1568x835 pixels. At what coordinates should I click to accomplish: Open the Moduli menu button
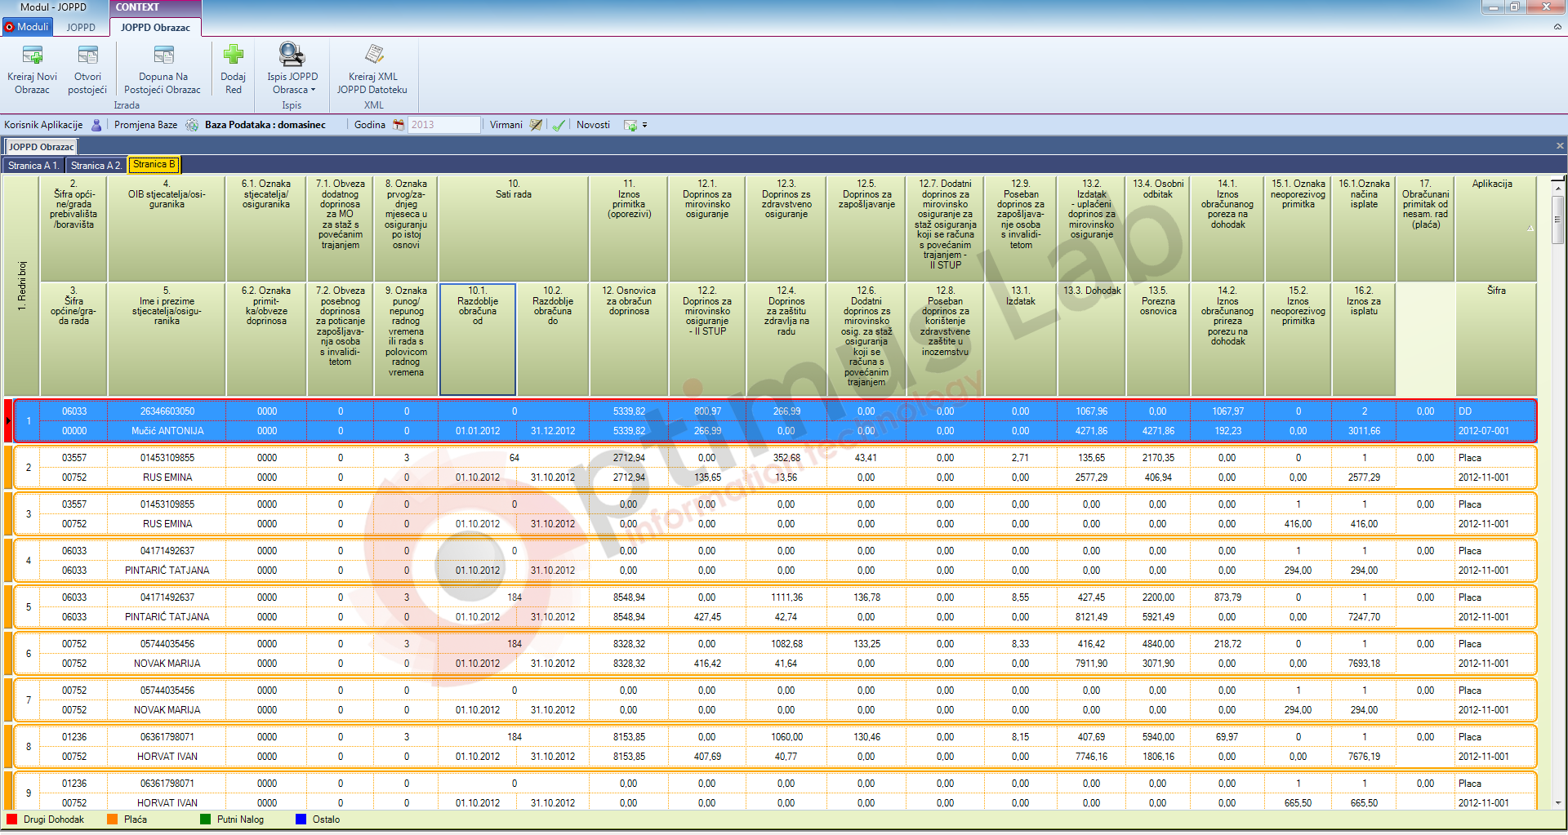pyautogui.click(x=27, y=27)
